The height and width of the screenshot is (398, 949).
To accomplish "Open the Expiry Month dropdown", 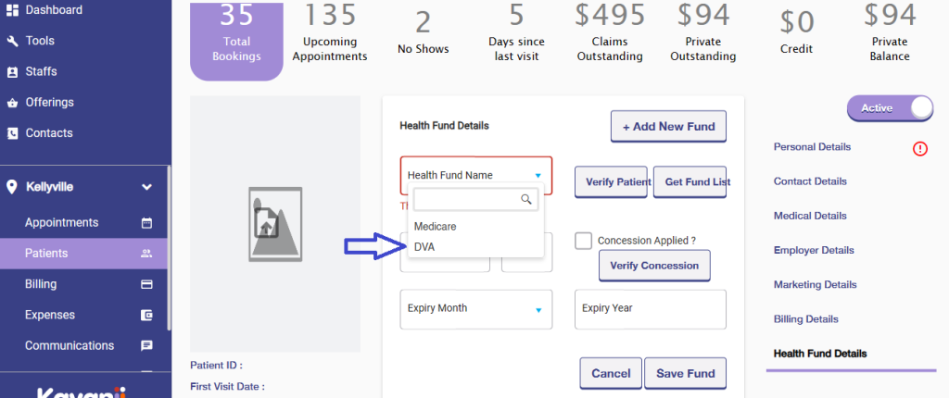I will tap(475, 309).
